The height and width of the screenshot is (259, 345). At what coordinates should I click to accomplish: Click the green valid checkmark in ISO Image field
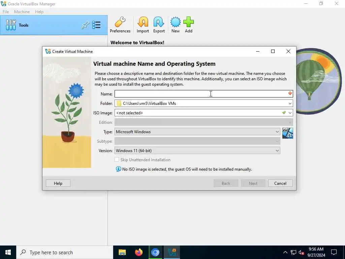tap(284, 113)
